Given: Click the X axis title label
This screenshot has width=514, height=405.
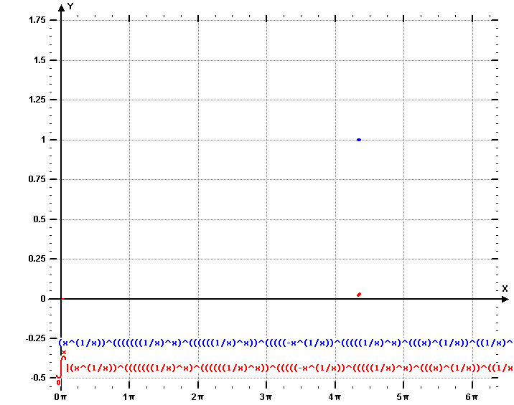Looking at the screenshot, I should coord(505,288).
